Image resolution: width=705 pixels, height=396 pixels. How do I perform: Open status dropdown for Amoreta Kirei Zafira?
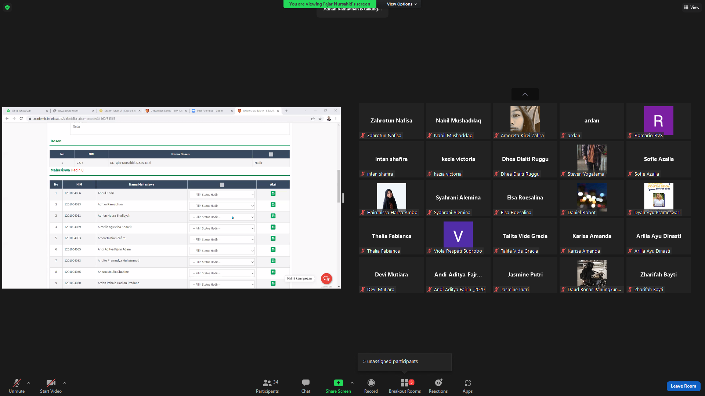point(222,240)
